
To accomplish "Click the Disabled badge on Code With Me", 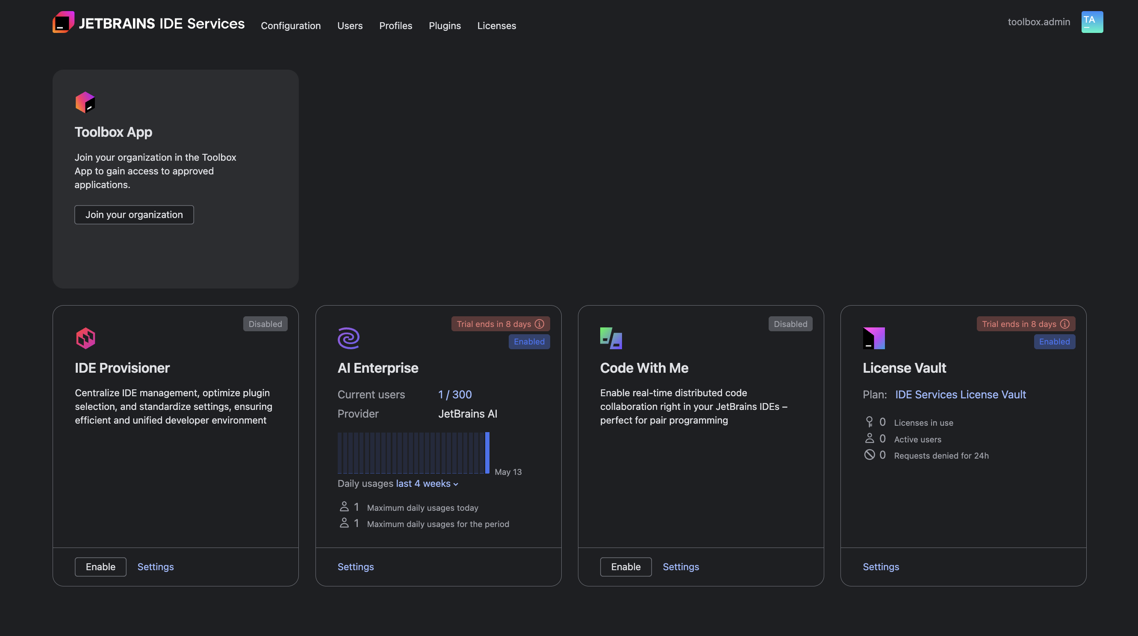I will tap(790, 324).
